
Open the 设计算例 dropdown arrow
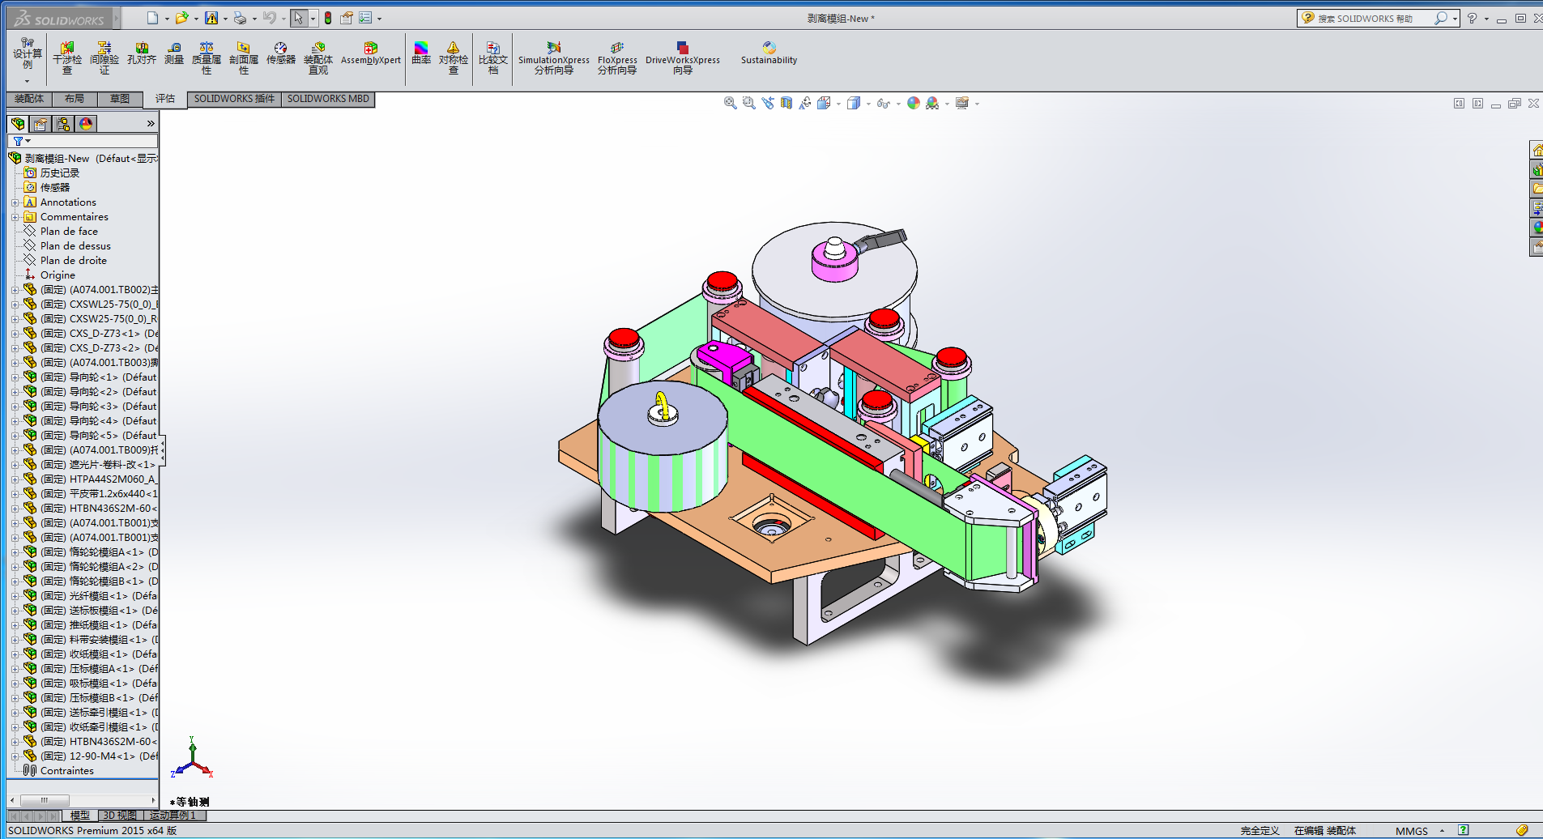27,81
